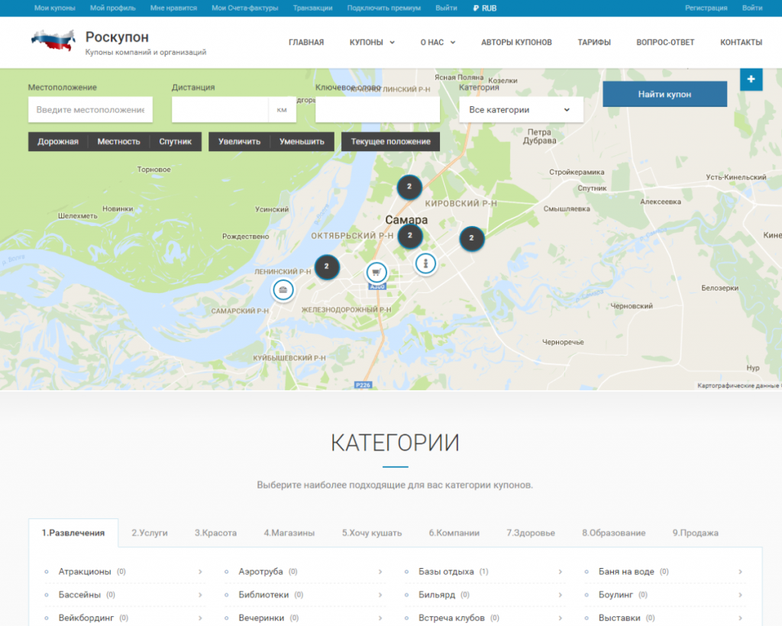Open the Встреча клубов category
Viewport: 782px width, 626px height.
[x=451, y=618]
